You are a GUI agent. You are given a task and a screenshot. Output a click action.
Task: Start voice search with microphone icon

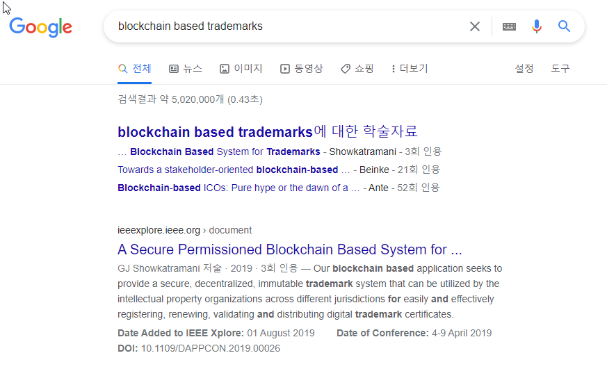pyautogui.click(x=537, y=26)
